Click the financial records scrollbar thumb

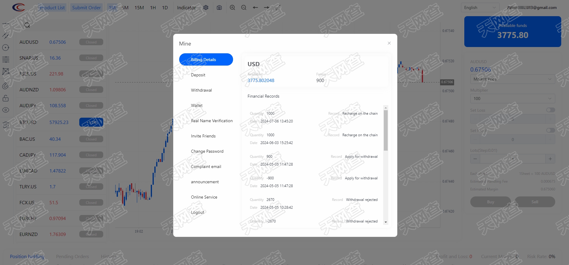pyautogui.click(x=386, y=130)
